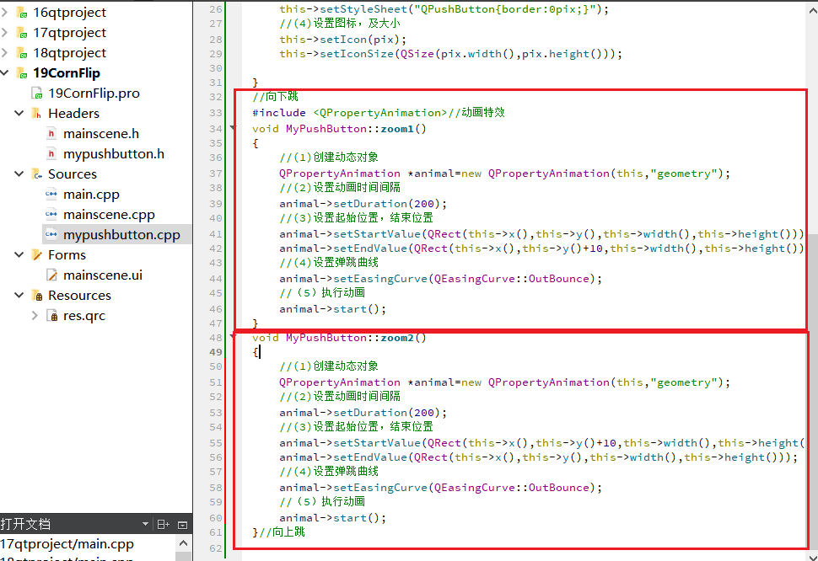Click the Forms folder icon

36,254
